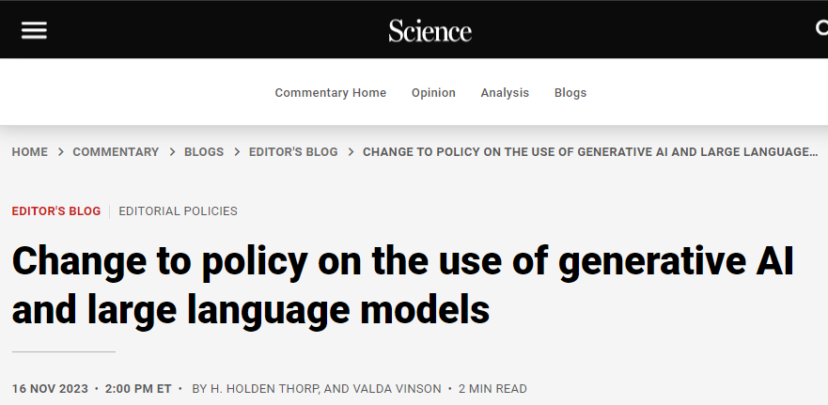The width and height of the screenshot is (828, 405).
Task: Click the BLOGS breadcrumb link
Action: [204, 152]
